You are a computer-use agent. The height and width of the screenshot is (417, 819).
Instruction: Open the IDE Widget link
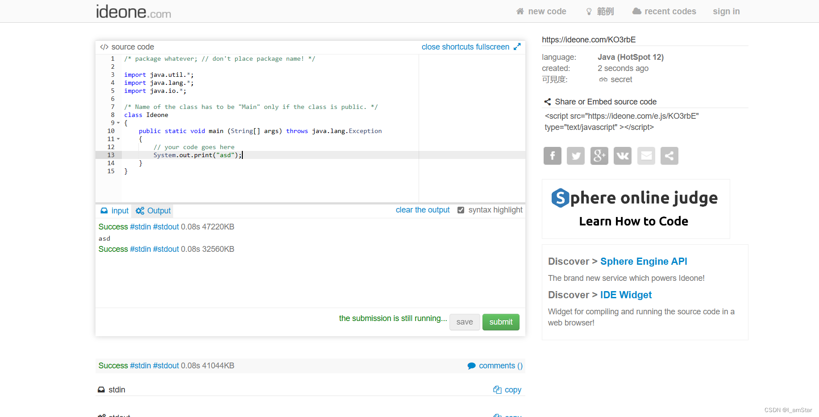626,295
